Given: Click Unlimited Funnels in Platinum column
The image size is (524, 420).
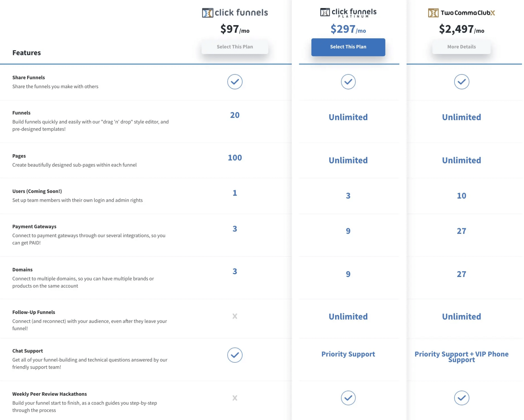Looking at the screenshot, I should click(348, 117).
